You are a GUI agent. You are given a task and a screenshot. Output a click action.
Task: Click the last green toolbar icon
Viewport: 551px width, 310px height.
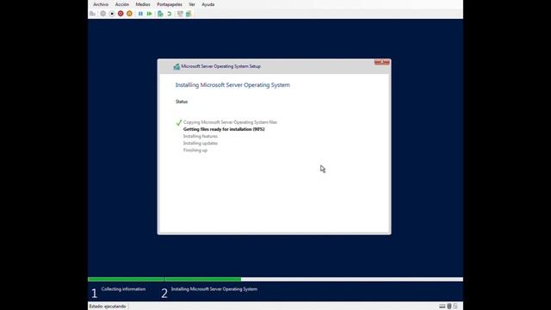pos(189,14)
